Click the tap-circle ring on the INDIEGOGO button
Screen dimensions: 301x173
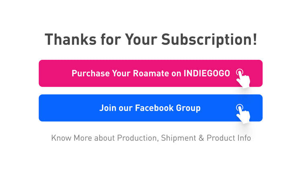click(x=240, y=72)
